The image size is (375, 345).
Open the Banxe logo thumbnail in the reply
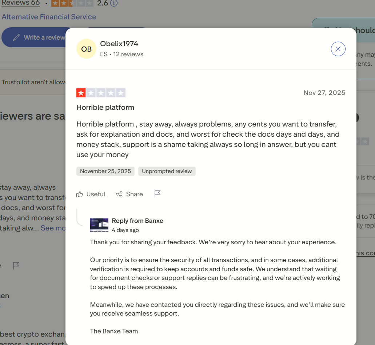pos(99,225)
